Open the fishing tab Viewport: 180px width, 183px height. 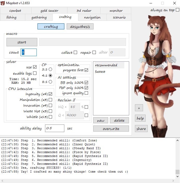(13, 17)
